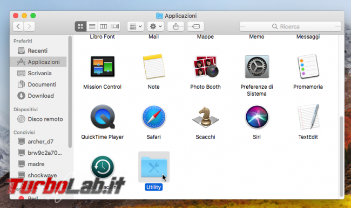Launch Photo Booth
The image size is (351, 208).
(x=206, y=66)
